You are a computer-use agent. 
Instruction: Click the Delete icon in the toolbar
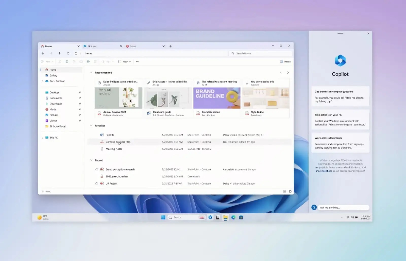tap(95, 62)
